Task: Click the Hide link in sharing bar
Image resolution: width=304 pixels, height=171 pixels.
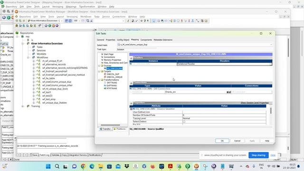Action: [x=273, y=155]
